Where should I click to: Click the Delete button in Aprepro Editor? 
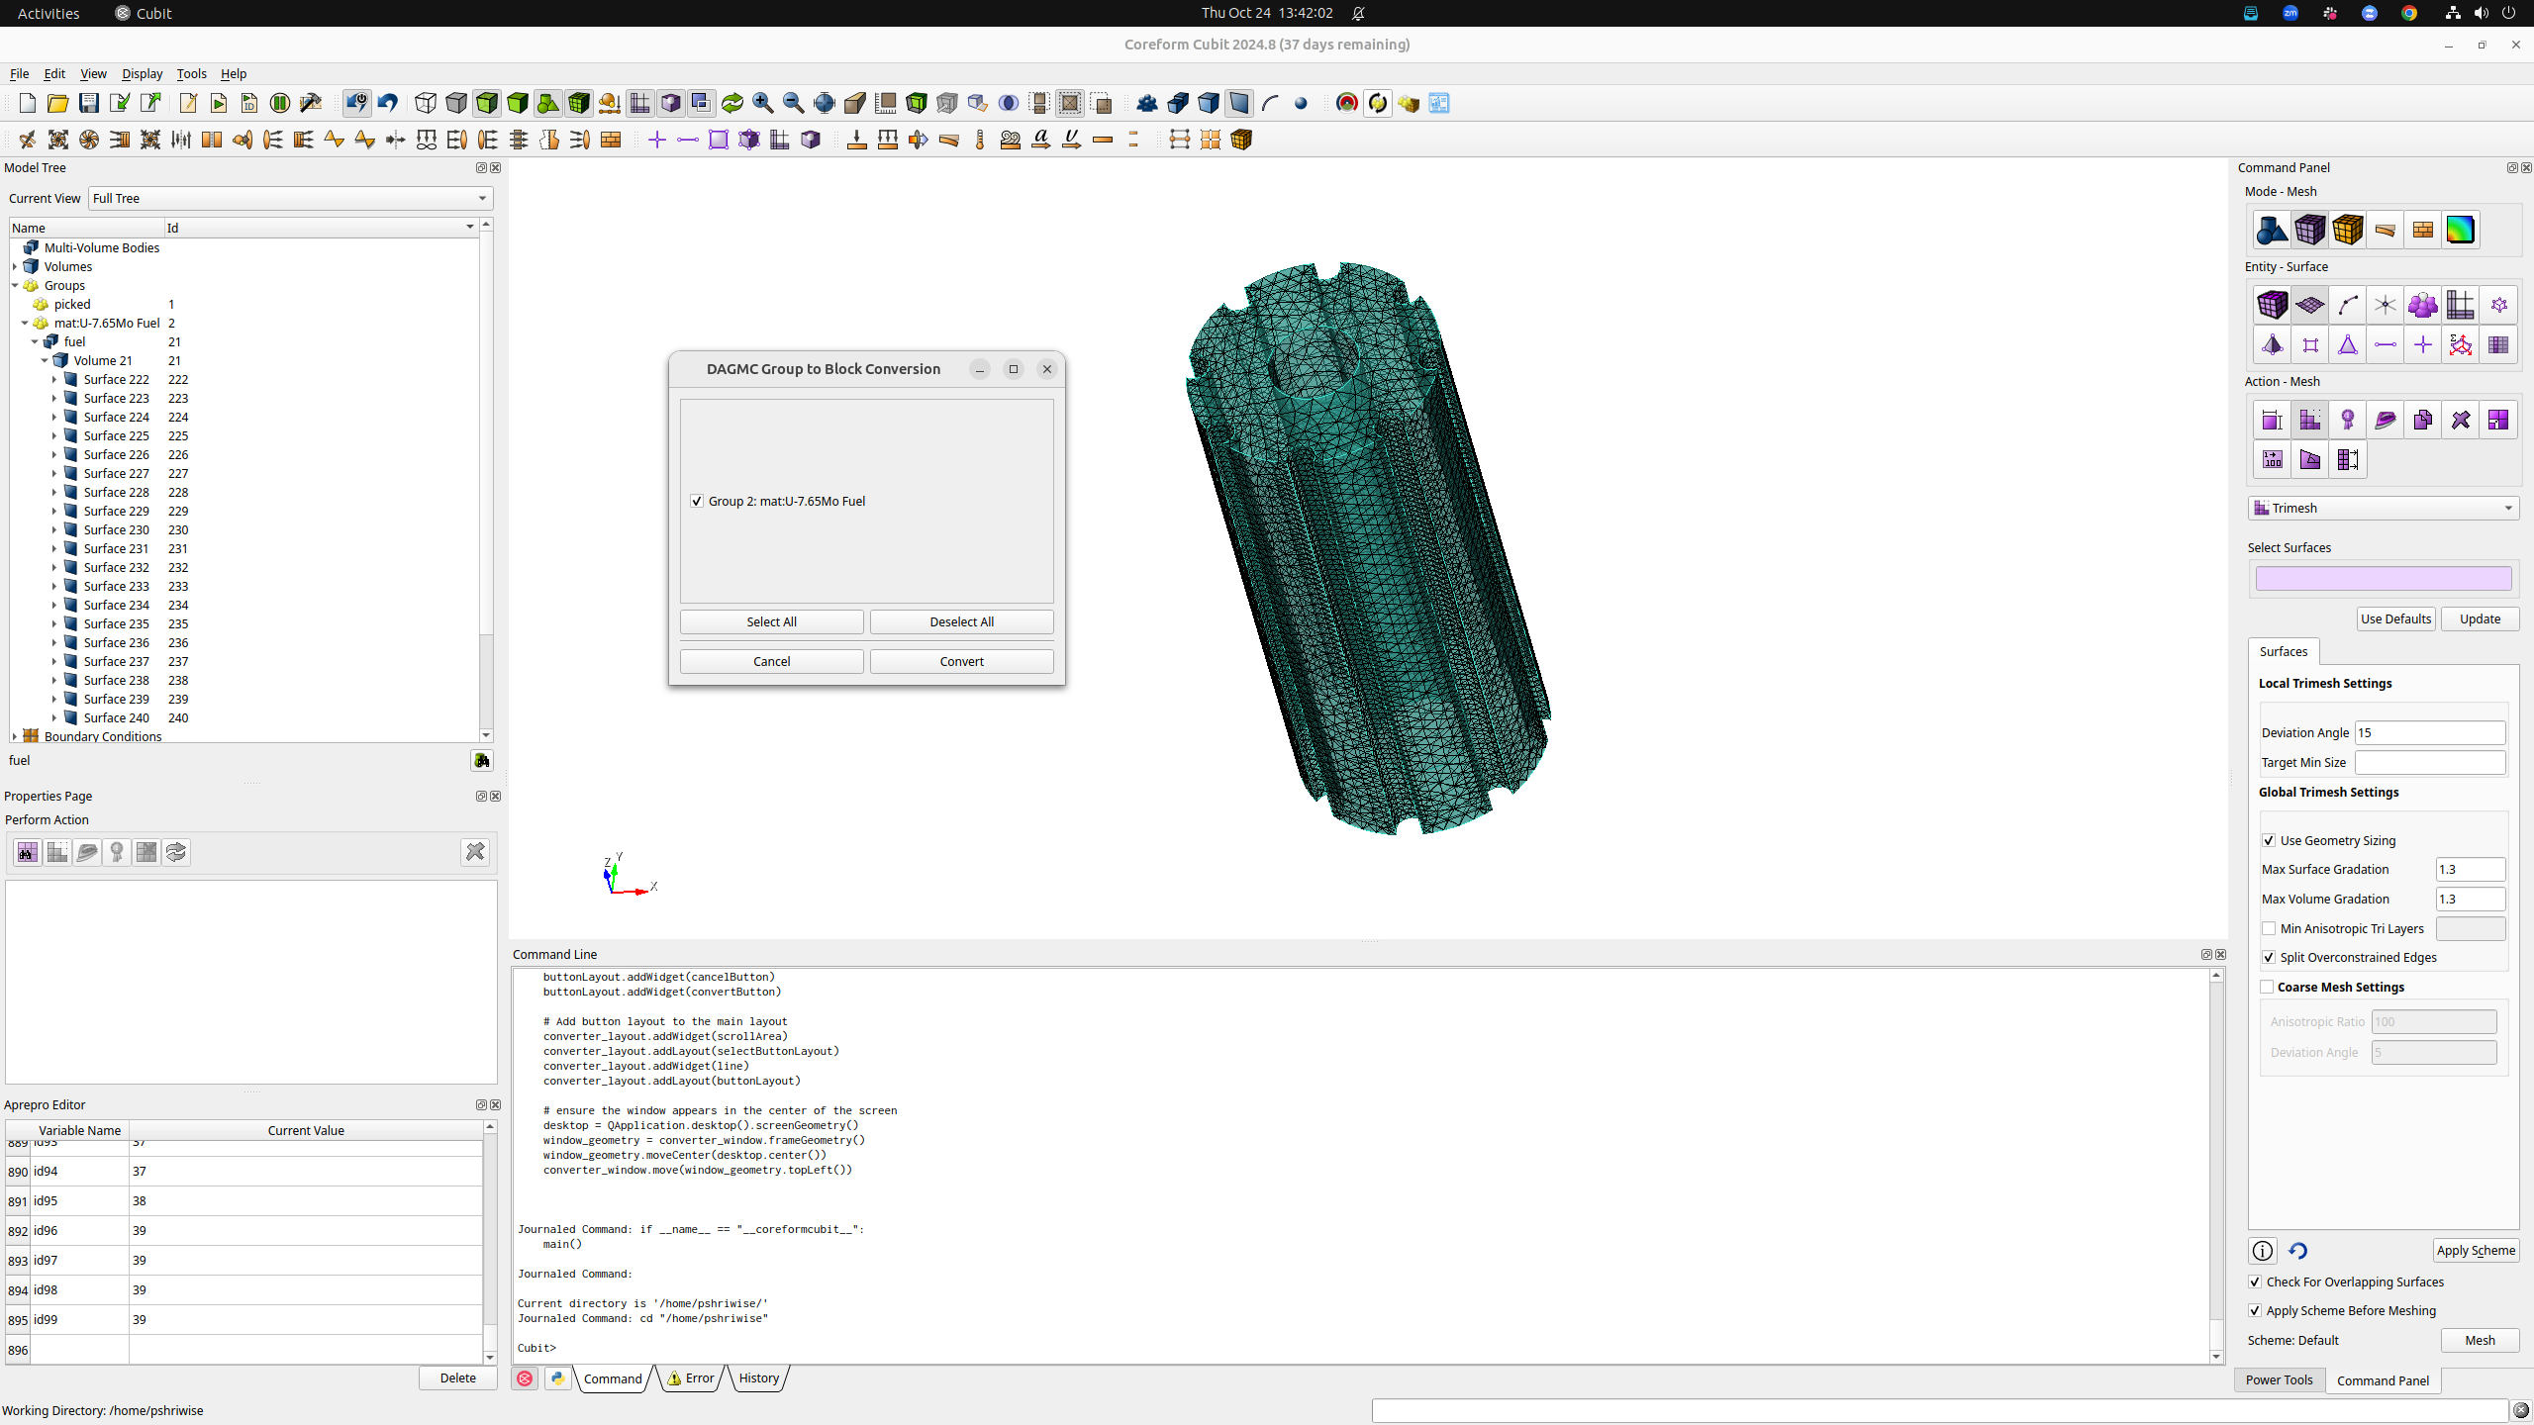pyautogui.click(x=457, y=1377)
